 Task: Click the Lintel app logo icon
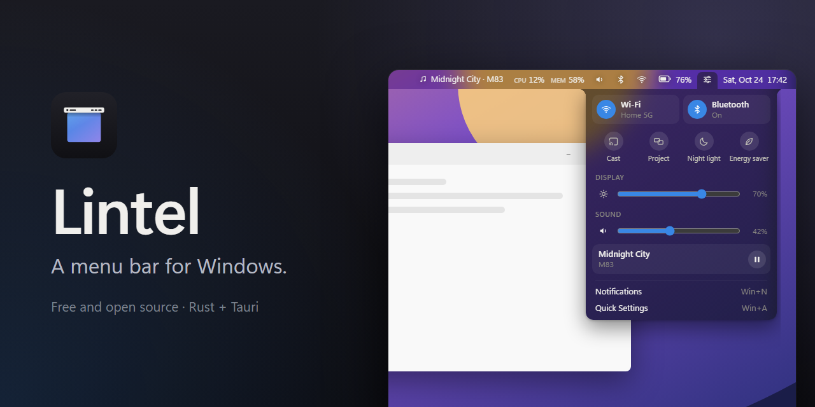click(x=84, y=125)
